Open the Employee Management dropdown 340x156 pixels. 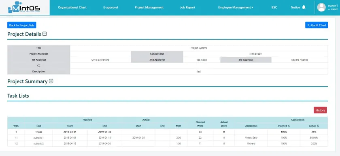pyautogui.click(x=236, y=7)
